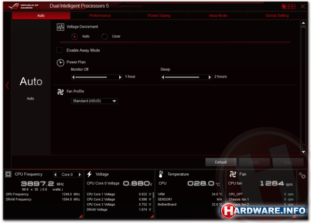Click the Undo button

[x=255, y=162]
